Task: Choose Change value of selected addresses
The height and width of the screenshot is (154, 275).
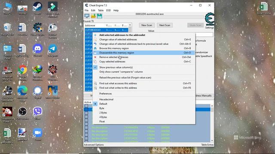Action: [144, 39]
